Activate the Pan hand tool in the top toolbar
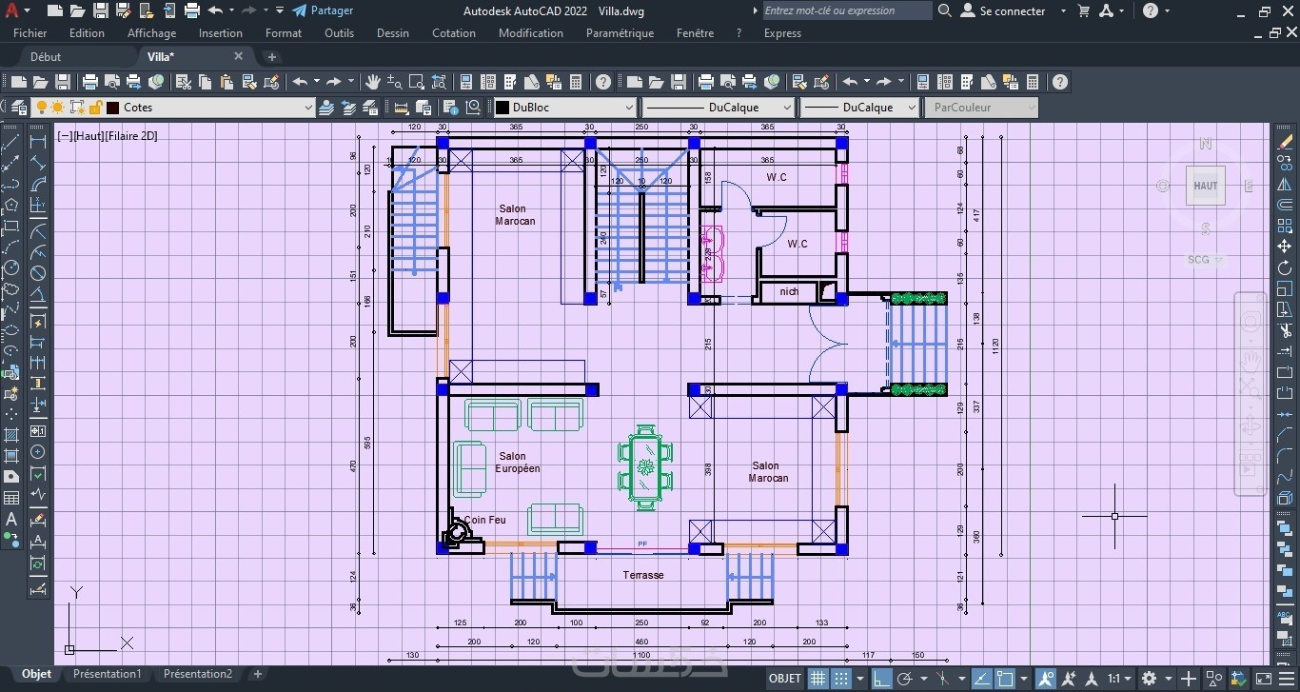The height and width of the screenshot is (692, 1300). click(372, 82)
